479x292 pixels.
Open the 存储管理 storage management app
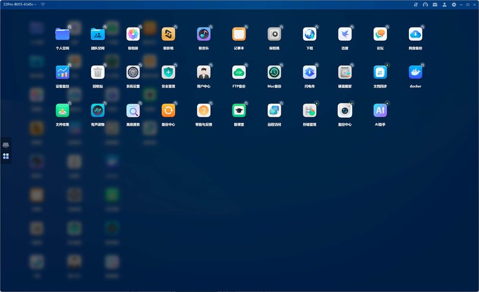pos(310,111)
